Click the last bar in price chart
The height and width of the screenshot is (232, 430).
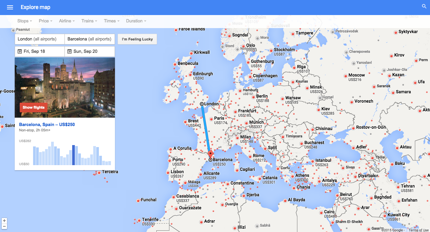pos(110,163)
